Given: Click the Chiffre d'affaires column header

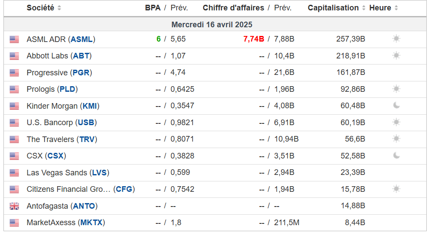Looking at the screenshot, I should [233, 8].
